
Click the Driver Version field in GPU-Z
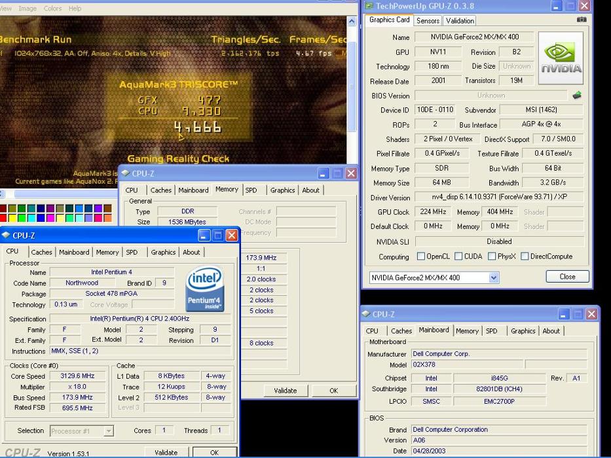point(499,197)
